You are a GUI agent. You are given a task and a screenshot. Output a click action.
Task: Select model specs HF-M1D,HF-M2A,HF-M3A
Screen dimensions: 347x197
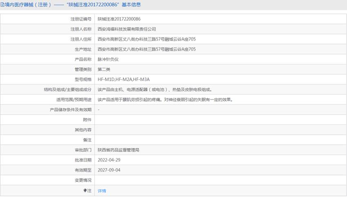(124, 80)
